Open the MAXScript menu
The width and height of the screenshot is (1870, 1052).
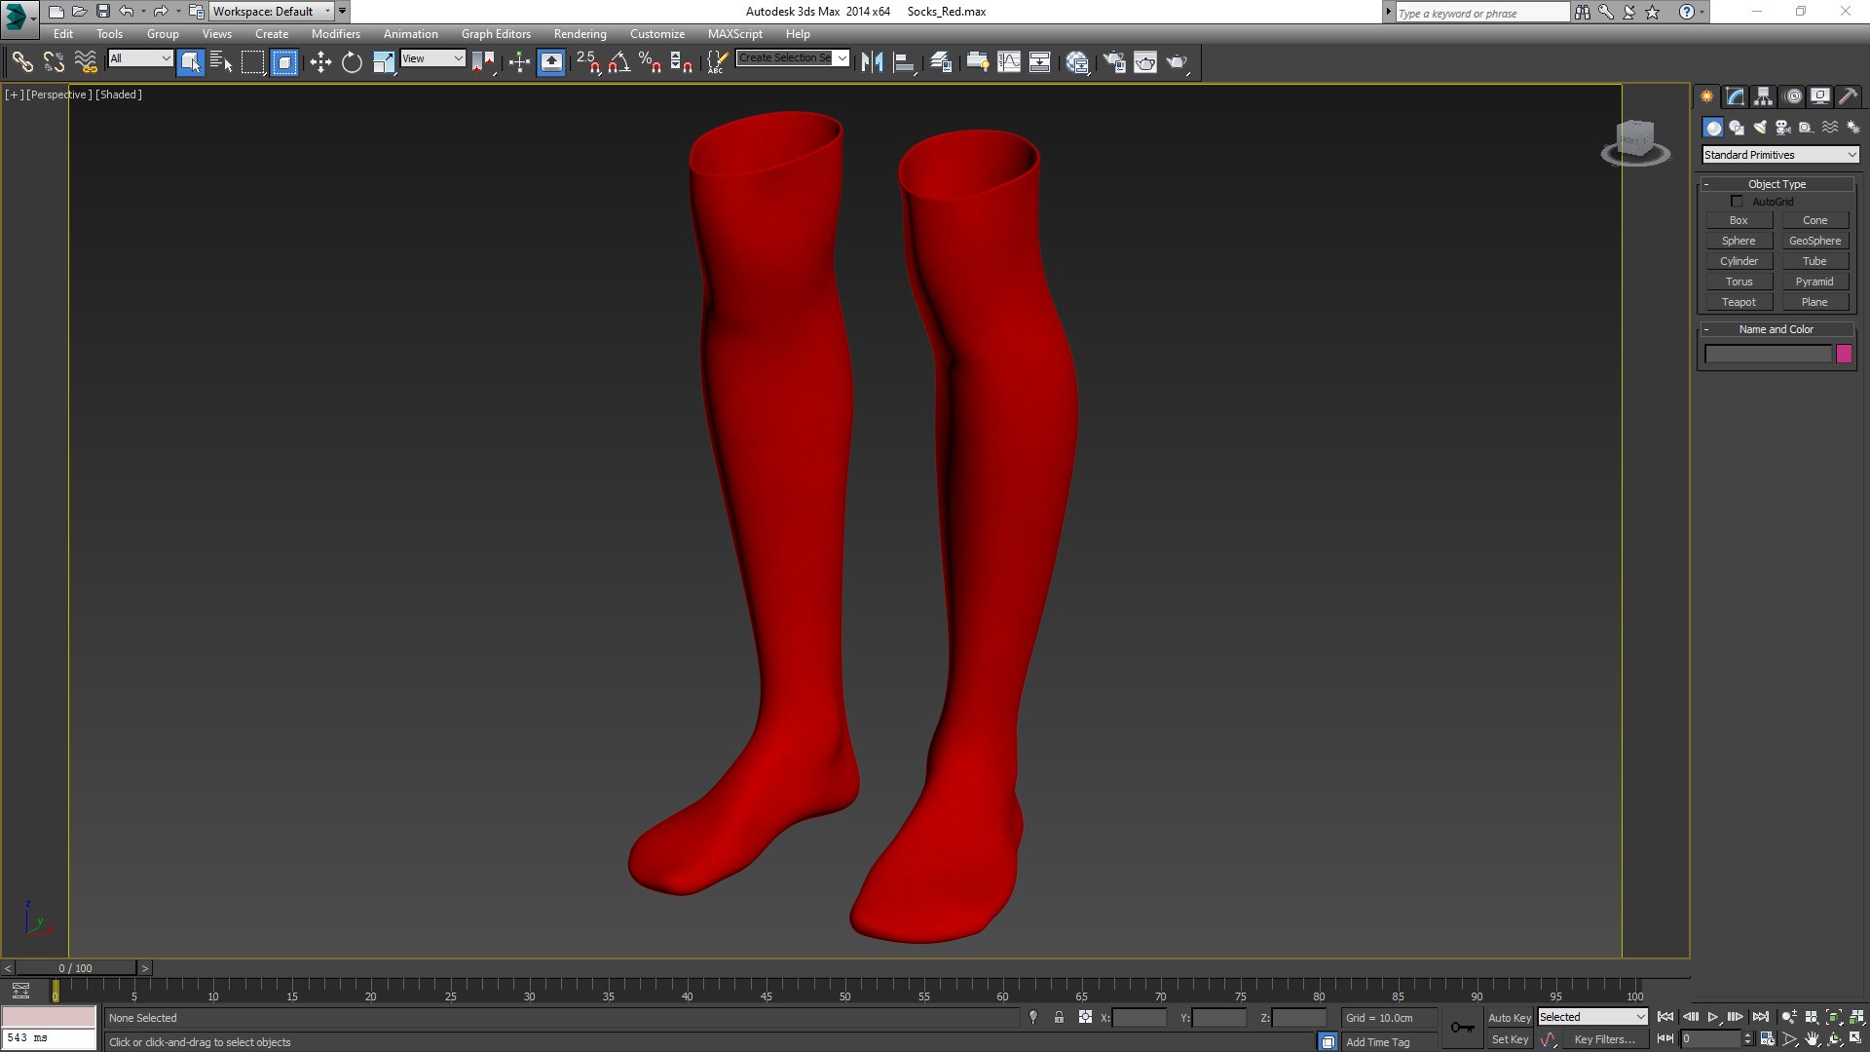click(x=734, y=33)
